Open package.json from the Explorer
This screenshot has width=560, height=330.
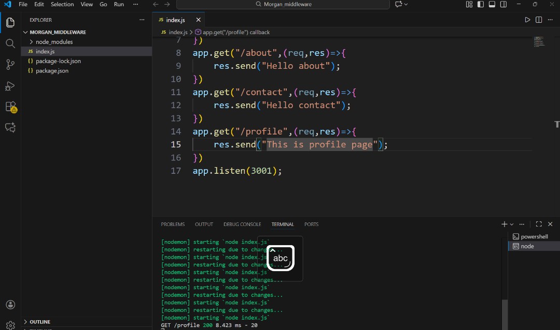point(51,71)
